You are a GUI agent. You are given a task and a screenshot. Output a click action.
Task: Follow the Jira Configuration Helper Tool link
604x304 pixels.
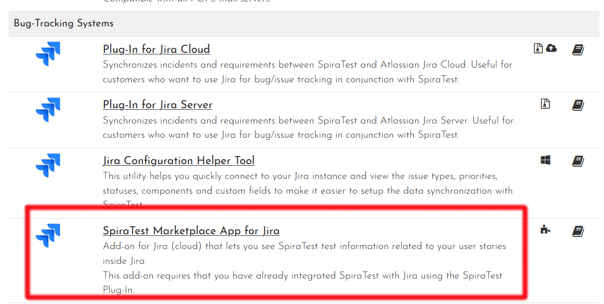(x=178, y=161)
